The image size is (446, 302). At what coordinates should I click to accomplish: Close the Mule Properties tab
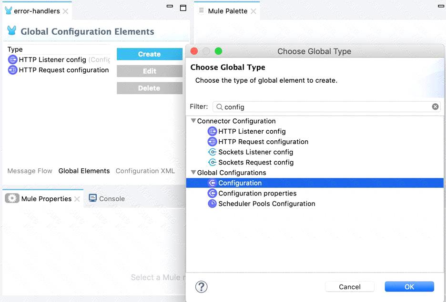click(77, 199)
